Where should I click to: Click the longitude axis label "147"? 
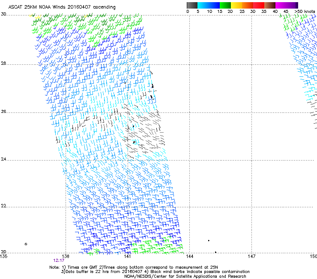251,256
